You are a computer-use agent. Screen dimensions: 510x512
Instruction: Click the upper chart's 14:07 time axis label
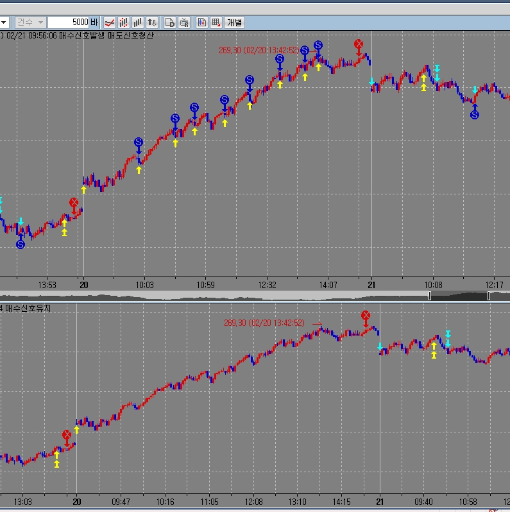pos(328,285)
